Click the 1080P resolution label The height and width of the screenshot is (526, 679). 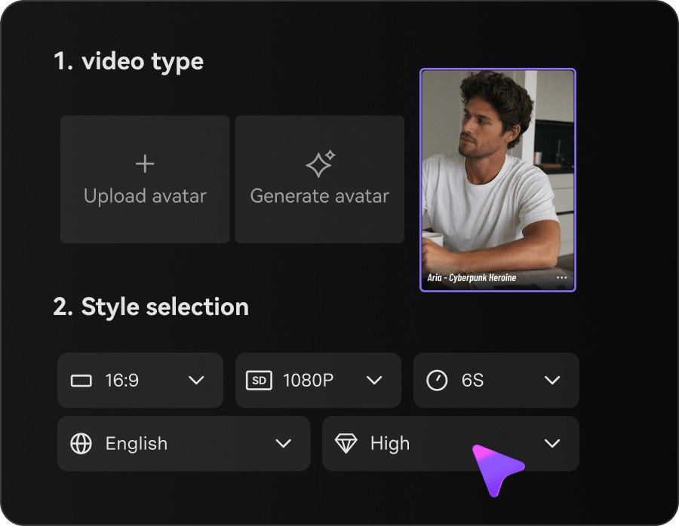(309, 381)
